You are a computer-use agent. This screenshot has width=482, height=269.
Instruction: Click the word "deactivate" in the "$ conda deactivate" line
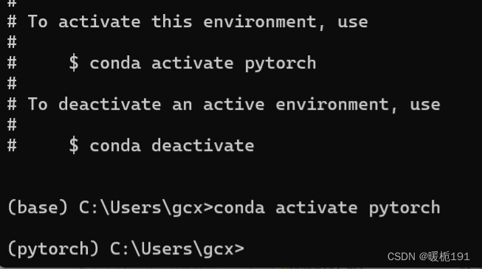[203, 146]
